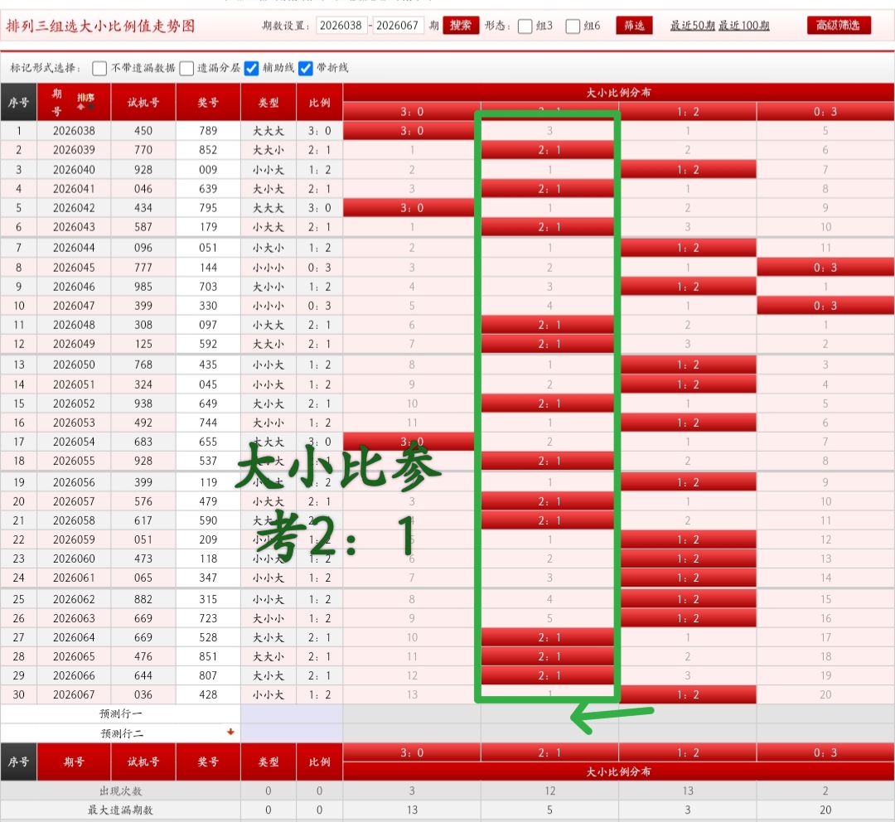
Task: Enable the 组6 checkbox
Action: tap(573, 26)
